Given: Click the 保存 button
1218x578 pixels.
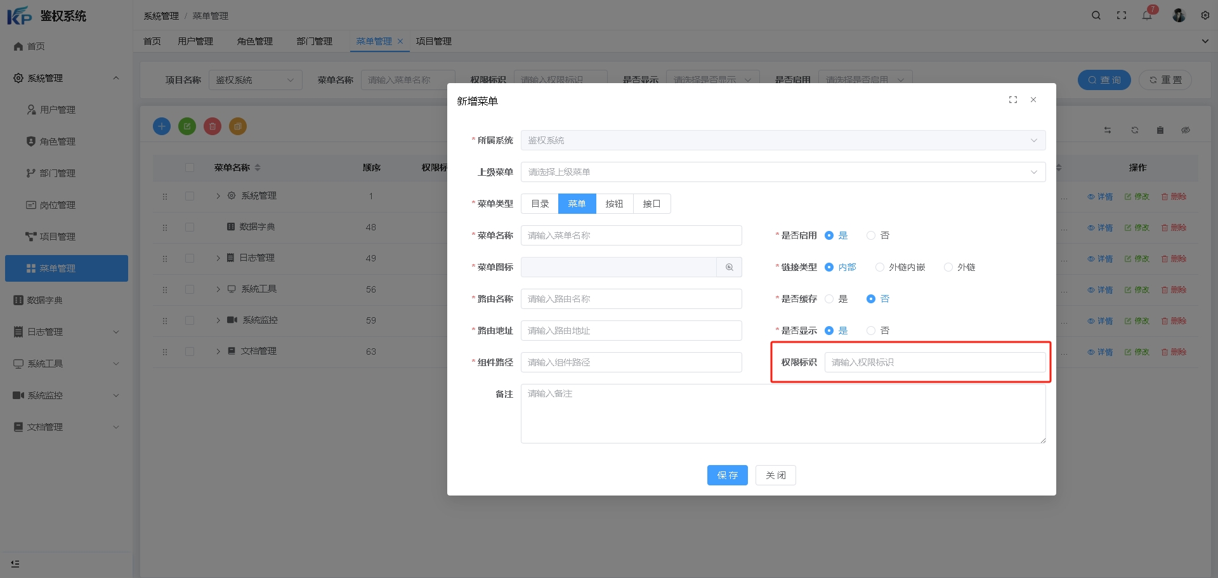Looking at the screenshot, I should 727,475.
